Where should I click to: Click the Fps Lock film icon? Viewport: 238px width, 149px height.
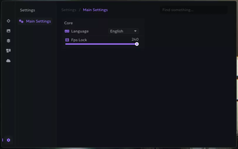pos(67,40)
